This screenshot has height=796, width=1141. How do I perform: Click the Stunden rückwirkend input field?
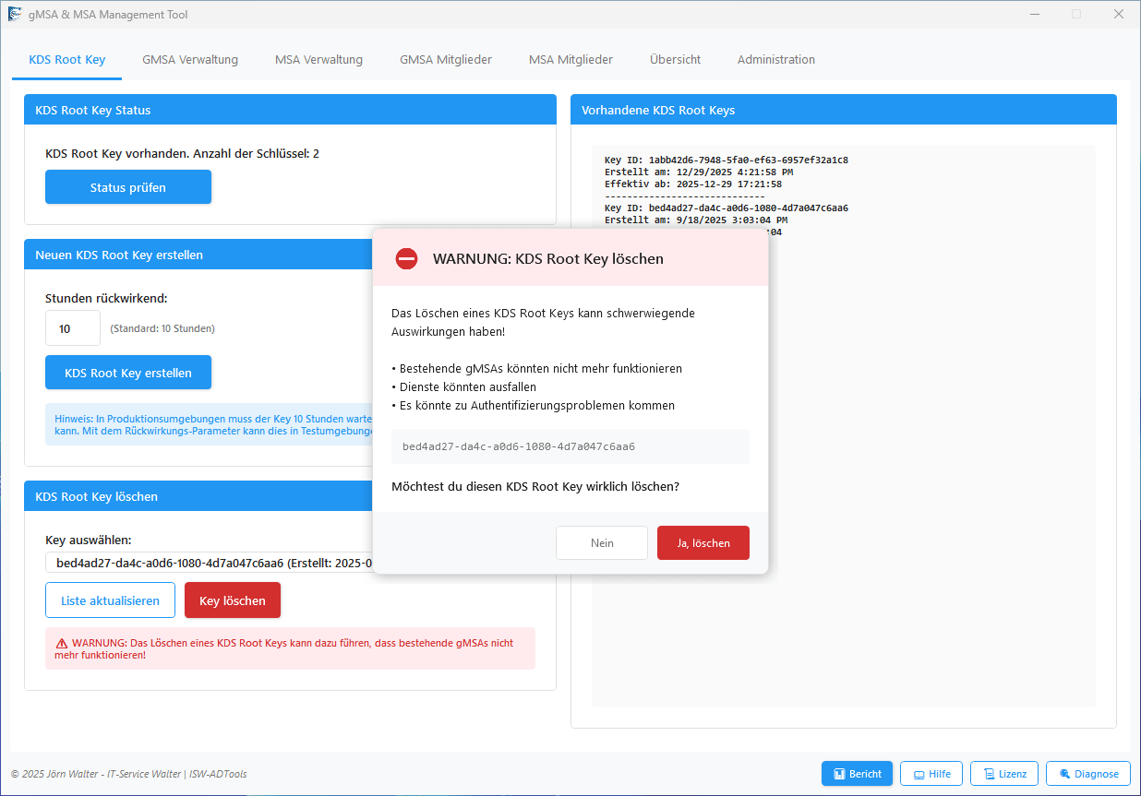[x=72, y=328]
